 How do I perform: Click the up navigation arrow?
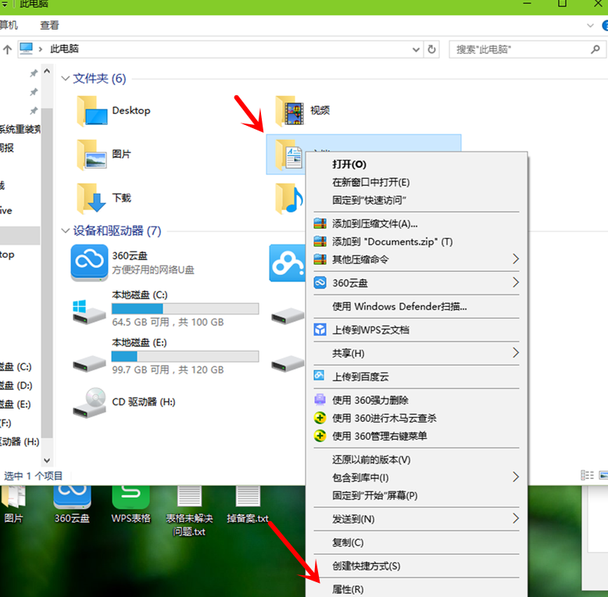tap(7, 49)
